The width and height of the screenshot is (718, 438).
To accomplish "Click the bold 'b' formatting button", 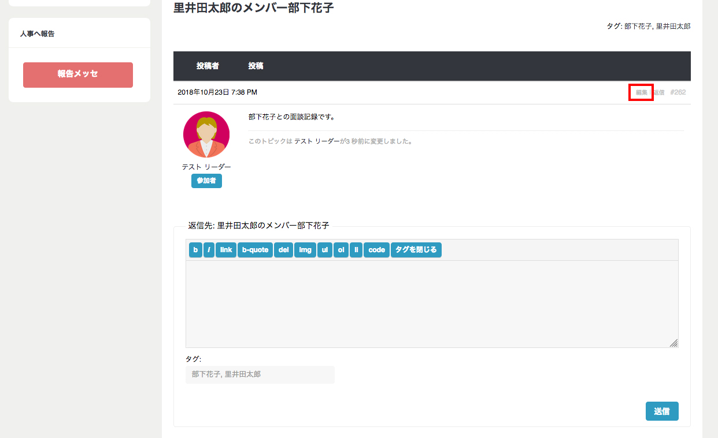I will (x=195, y=250).
